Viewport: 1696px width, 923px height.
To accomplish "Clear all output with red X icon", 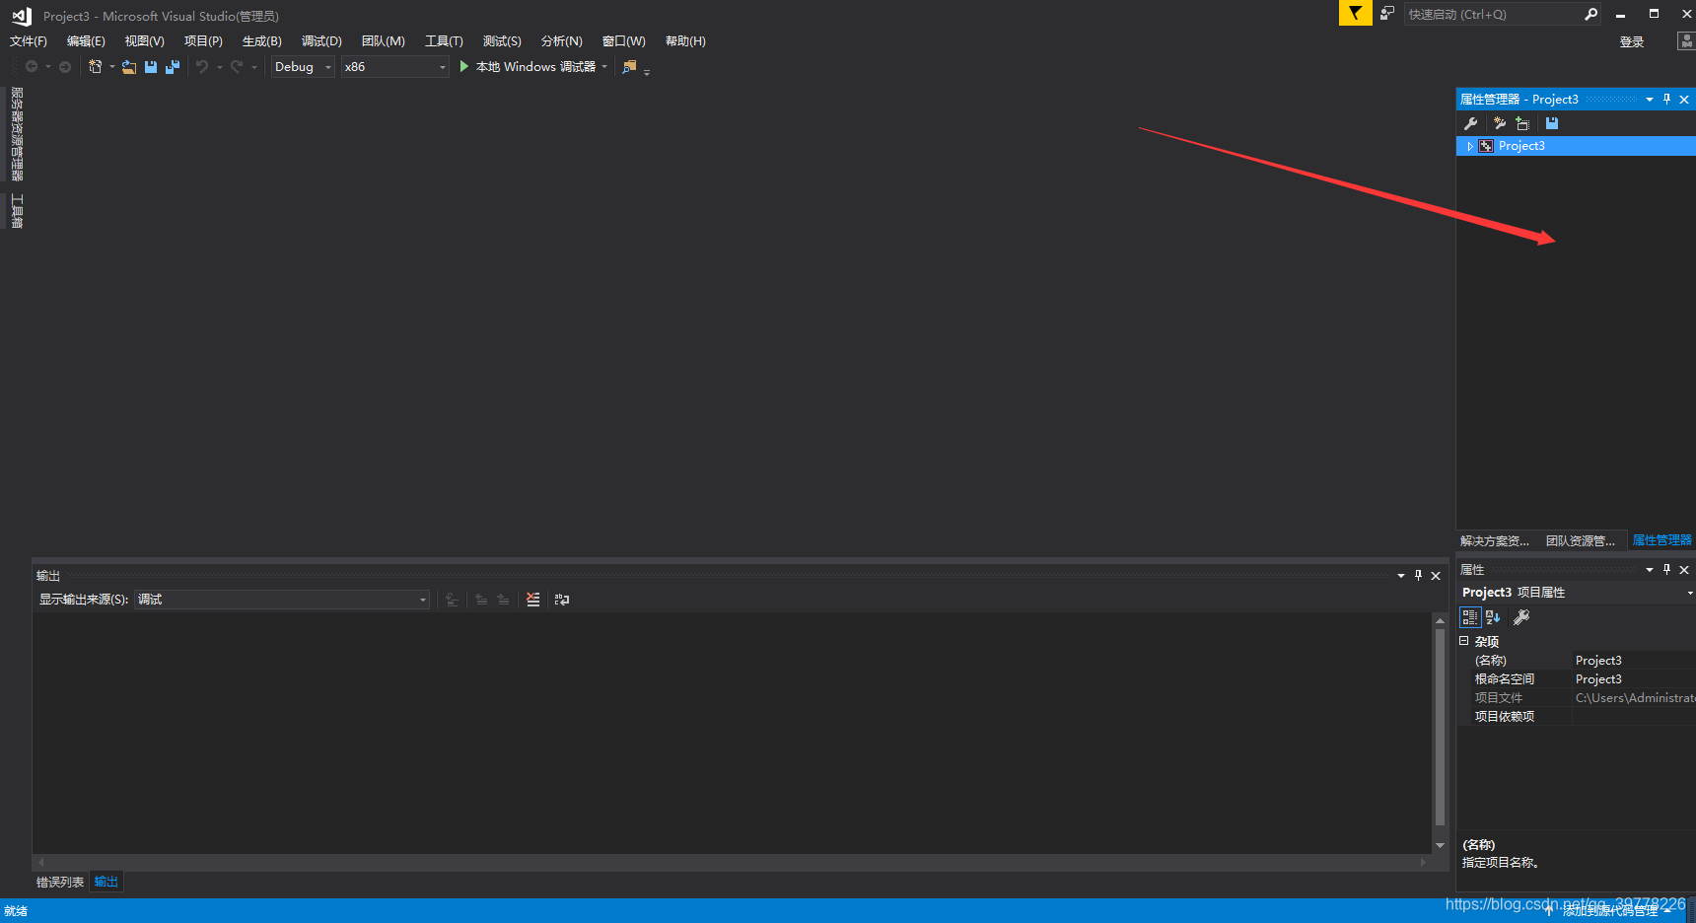I will click(533, 600).
